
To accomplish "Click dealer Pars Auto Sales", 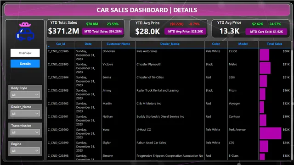I will (x=147, y=51).
